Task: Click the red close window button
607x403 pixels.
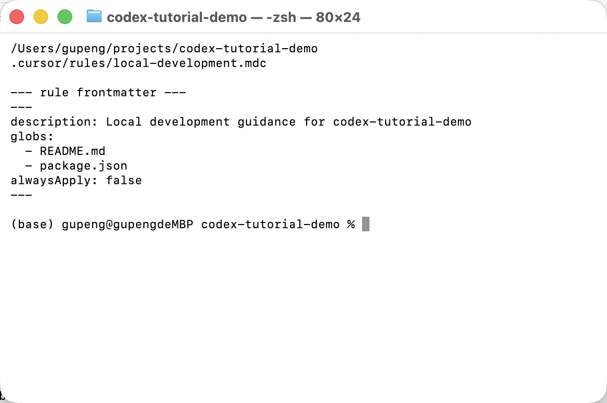Action: click(17, 17)
